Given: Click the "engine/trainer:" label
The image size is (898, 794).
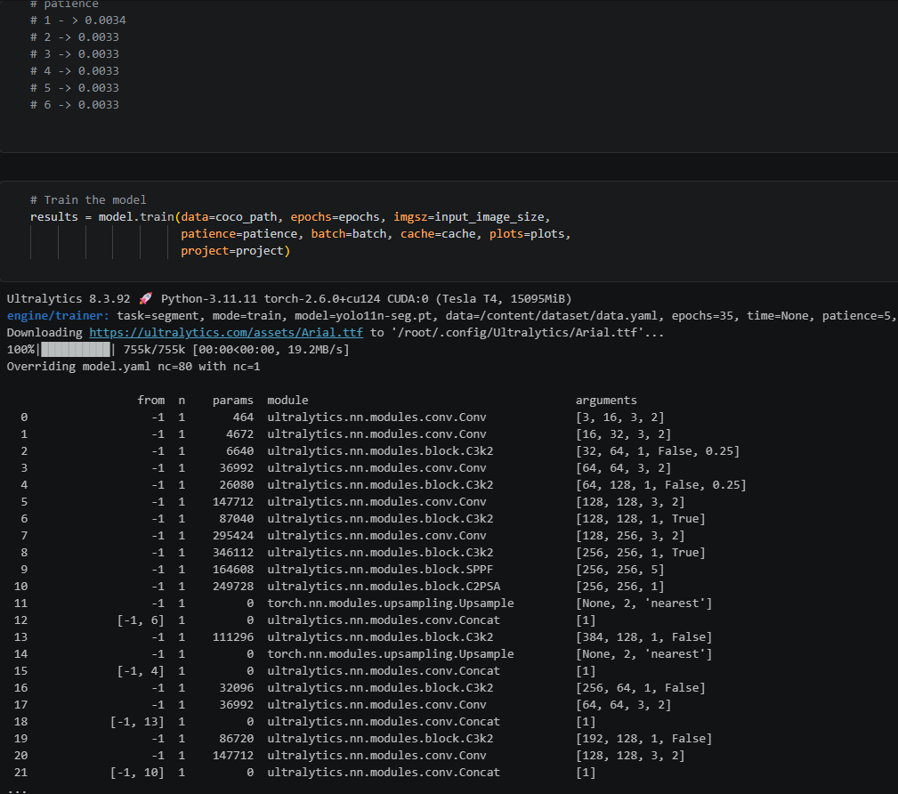Looking at the screenshot, I should [x=58, y=316].
